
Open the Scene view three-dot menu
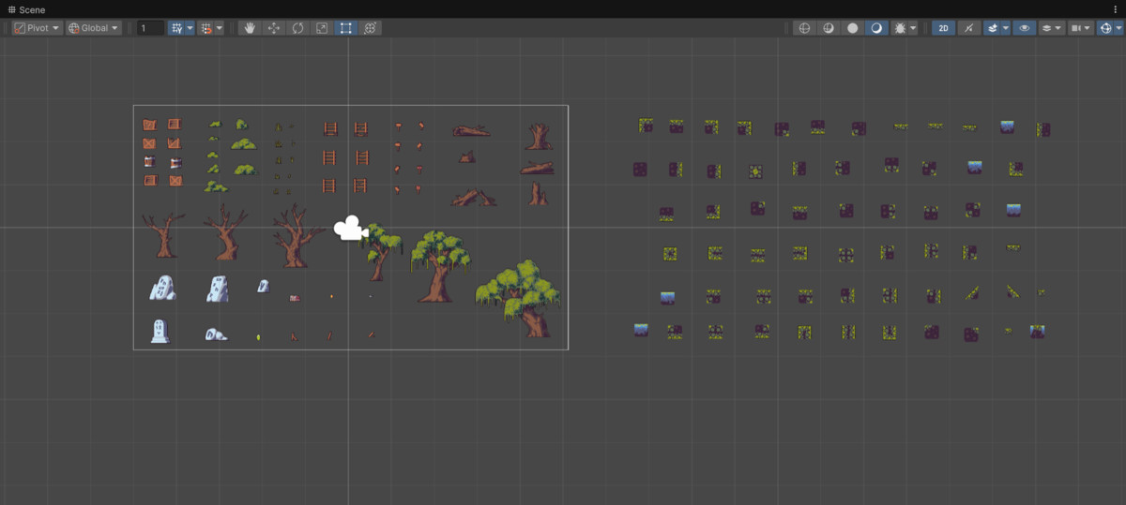coord(1115,9)
